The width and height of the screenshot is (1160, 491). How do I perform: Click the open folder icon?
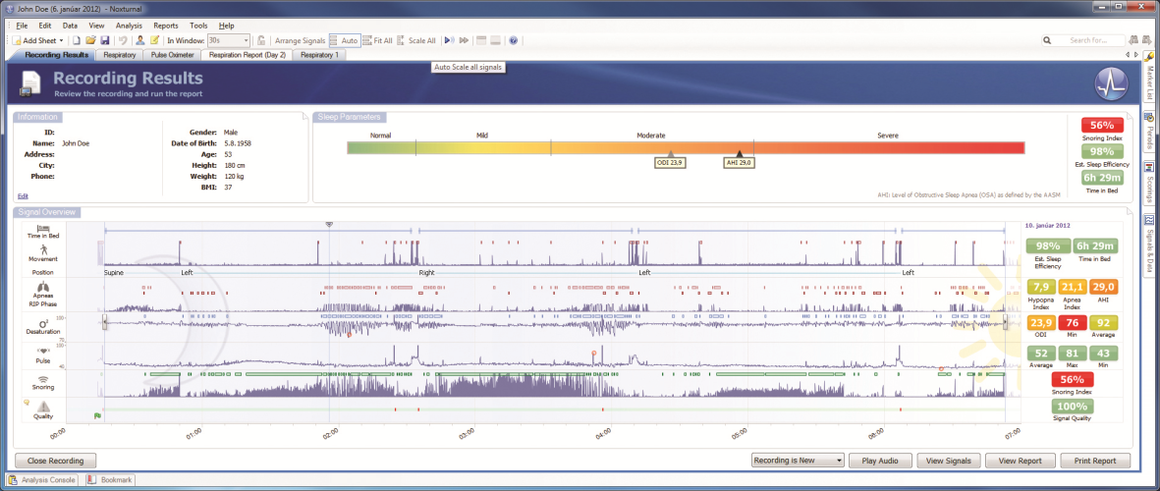(90, 40)
